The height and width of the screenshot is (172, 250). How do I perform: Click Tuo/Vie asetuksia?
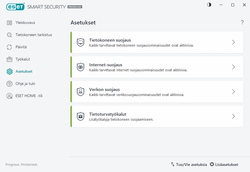191,164
